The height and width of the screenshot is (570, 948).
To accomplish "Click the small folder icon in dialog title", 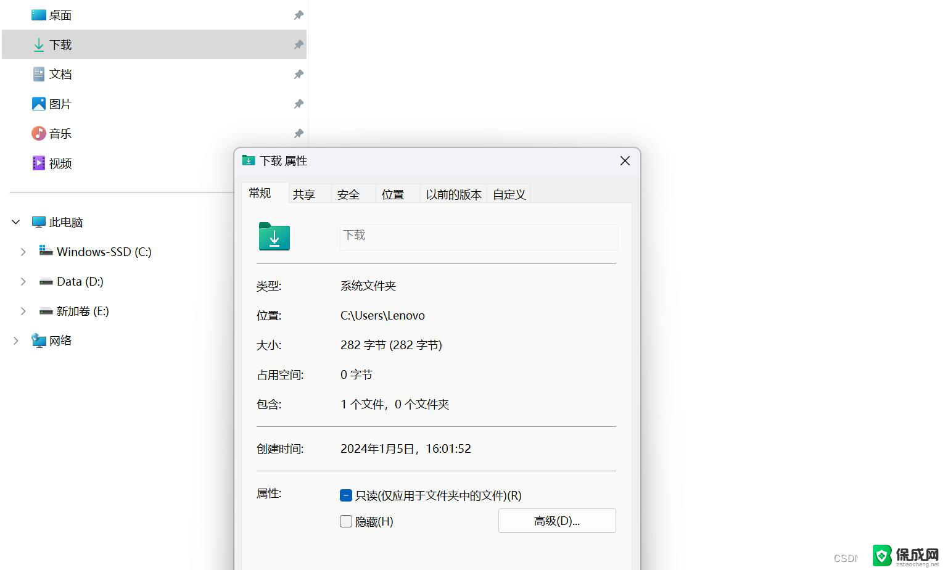I will click(249, 160).
